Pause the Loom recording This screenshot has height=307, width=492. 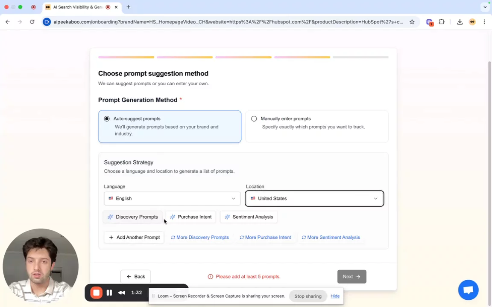coord(109,293)
